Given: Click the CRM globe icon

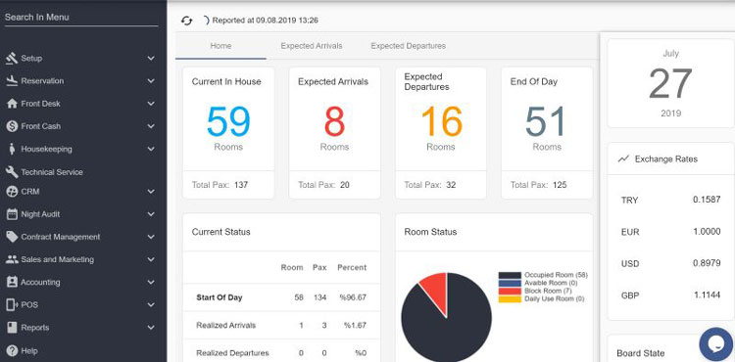Looking at the screenshot, I should 12,192.
